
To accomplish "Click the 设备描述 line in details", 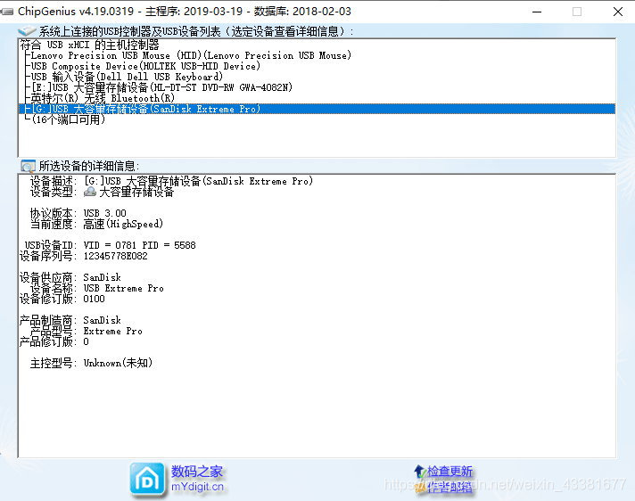I will coord(171,181).
